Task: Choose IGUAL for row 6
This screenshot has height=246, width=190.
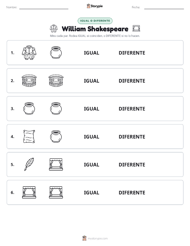Action: pos(92,193)
